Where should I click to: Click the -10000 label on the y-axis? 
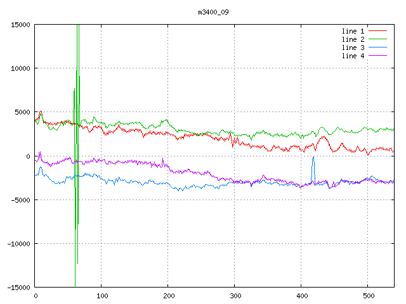pyautogui.click(x=18, y=243)
